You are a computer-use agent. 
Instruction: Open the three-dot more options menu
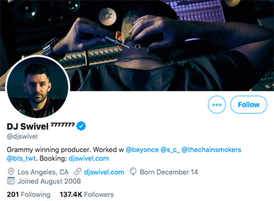(217, 105)
